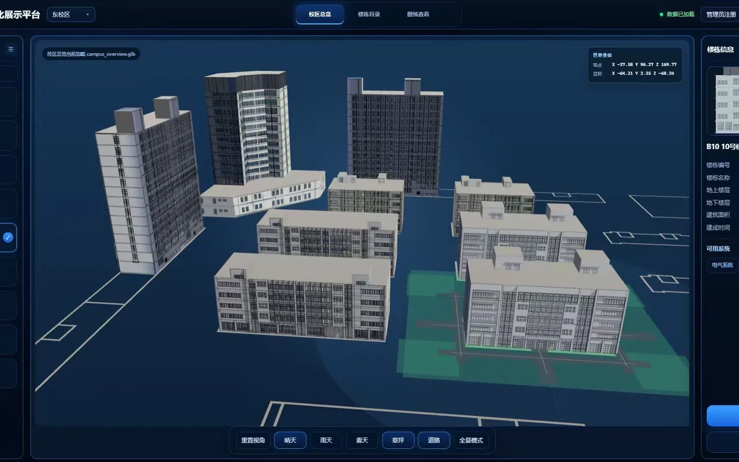Open the 图纸查看 tab
739x462 pixels.
418,14
